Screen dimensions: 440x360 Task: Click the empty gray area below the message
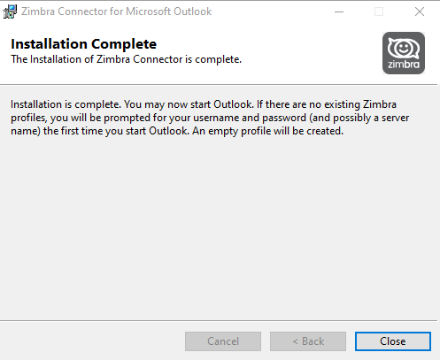tap(219, 227)
